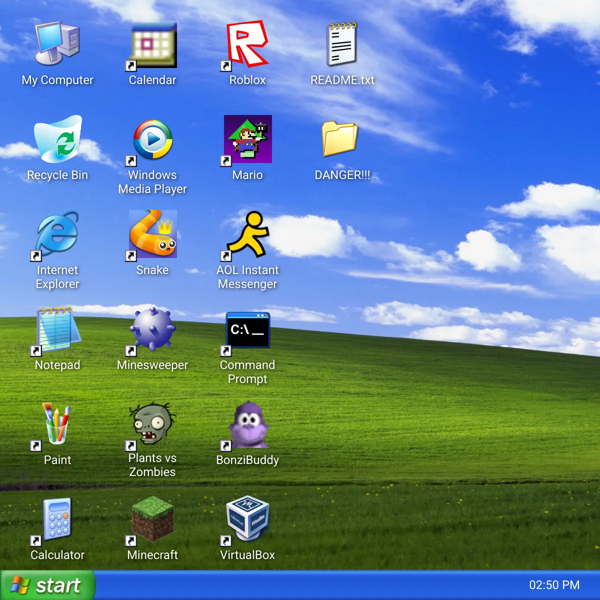Start BonziBuddy
The height and width of the screenshot is (600, 600).
[x=247, y=425]
